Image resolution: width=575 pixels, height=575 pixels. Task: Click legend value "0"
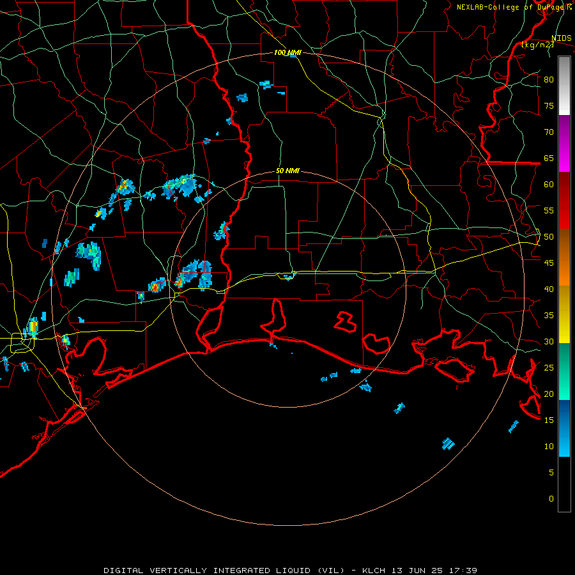click(x=551, y=499)
